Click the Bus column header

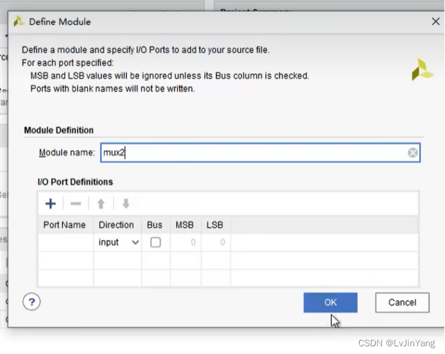(x=155, y=225)
